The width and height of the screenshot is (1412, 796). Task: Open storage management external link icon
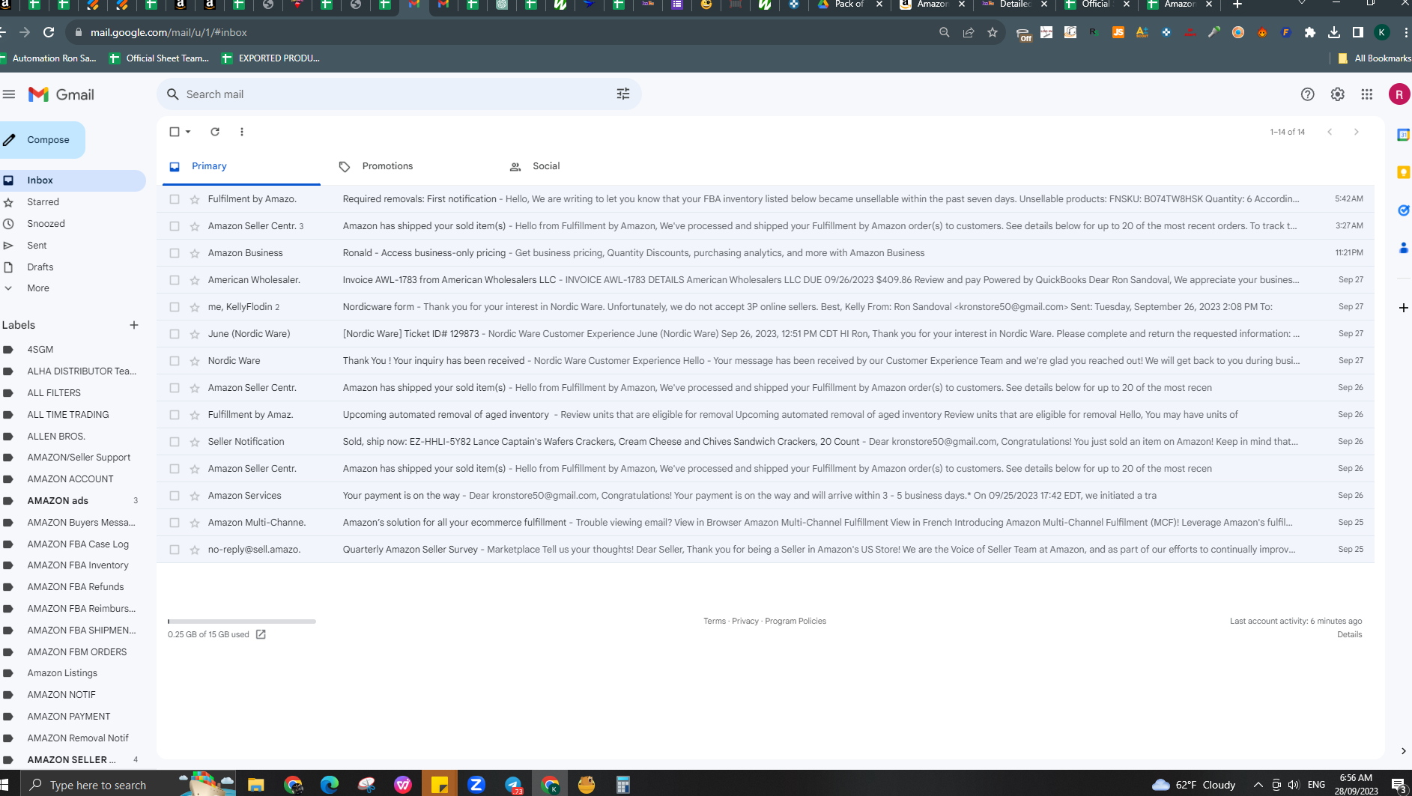261,634
